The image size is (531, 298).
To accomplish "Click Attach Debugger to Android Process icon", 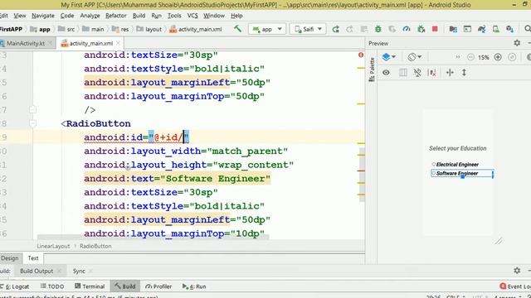I will click(421, 29).
